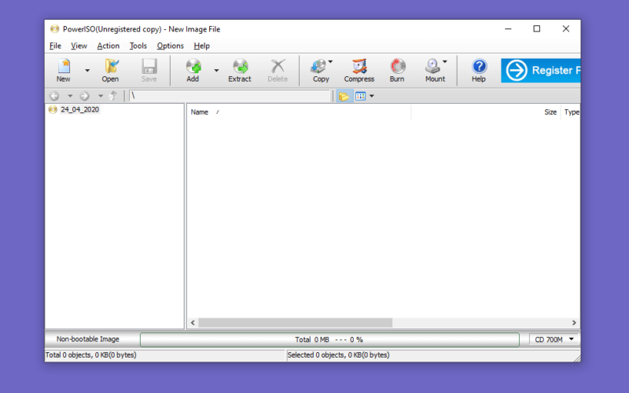Expand the Copy dropdown arrow
The height and width of the screenshot is (393, 629).
[330, 62]
